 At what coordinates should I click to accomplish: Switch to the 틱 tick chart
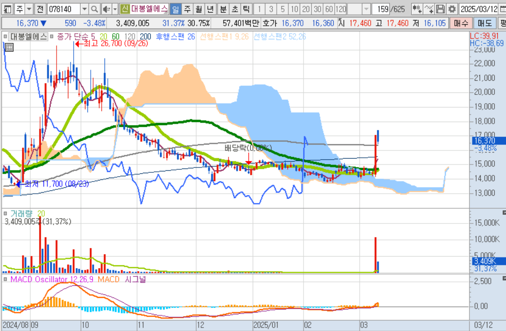point(246,9)
